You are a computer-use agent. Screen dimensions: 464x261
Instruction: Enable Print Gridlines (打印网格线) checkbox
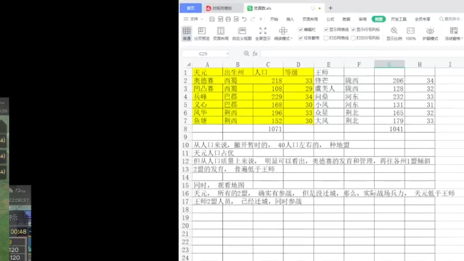point(326,38)
